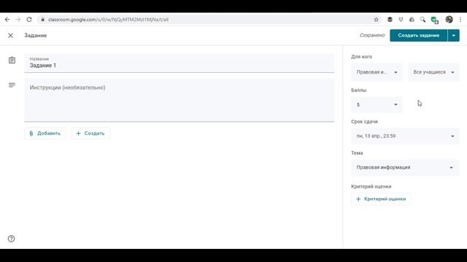This screenshot has width=467, height=262.
Task: Click the Создать new file button
Action: click(90, 133)
